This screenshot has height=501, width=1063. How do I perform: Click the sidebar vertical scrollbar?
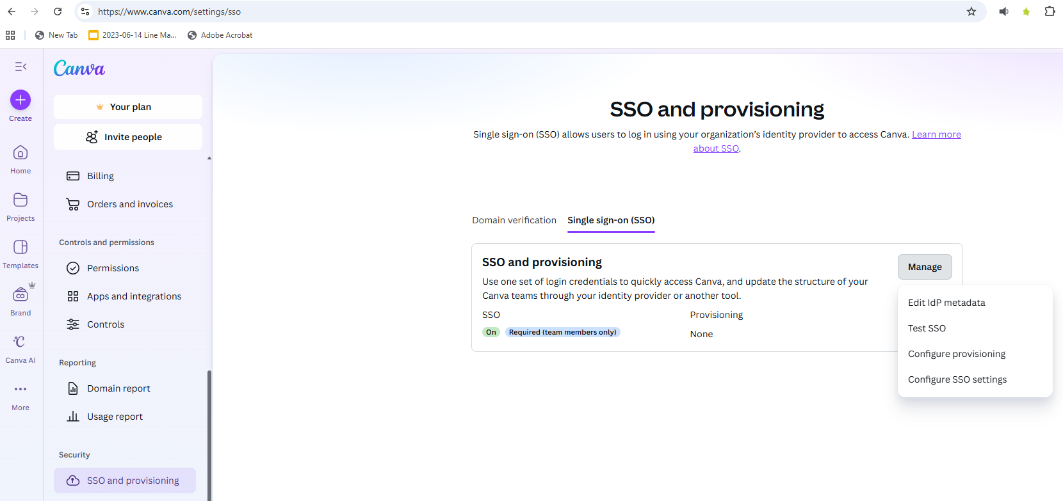(209, 435)
